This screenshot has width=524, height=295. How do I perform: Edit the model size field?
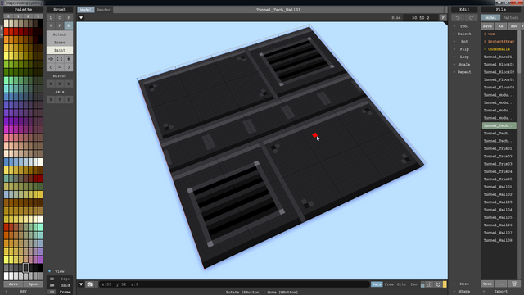[x=420, y=18]
